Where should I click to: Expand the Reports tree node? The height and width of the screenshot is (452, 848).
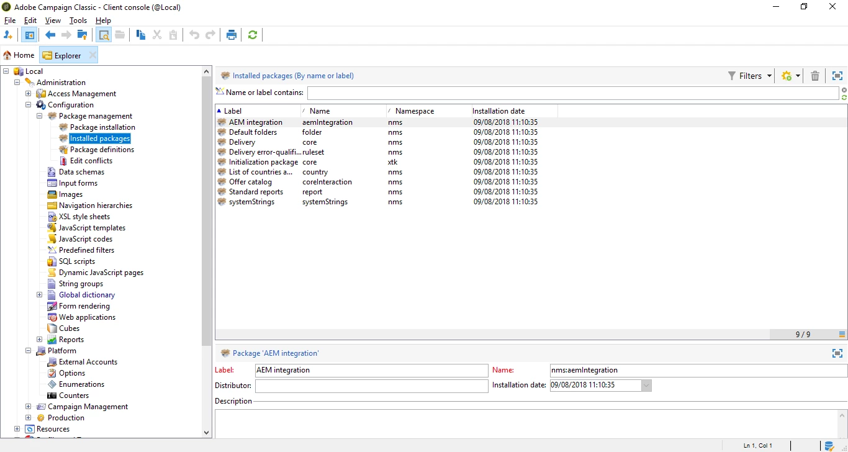coord(39,340)
